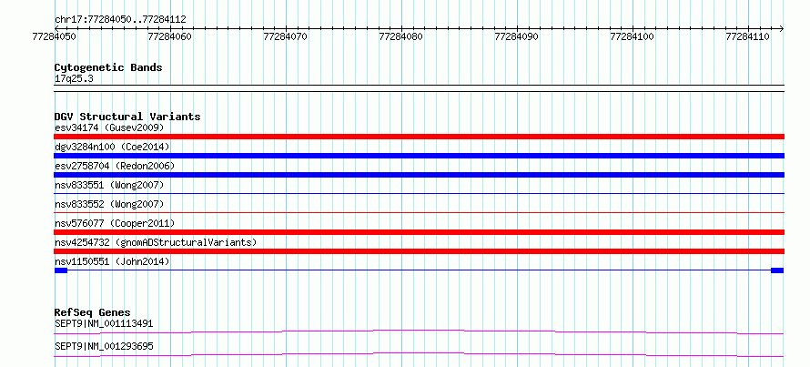Click the blue bar under dgv3284n100
Viewport: 810px width, 367px height.
(419, 156)
